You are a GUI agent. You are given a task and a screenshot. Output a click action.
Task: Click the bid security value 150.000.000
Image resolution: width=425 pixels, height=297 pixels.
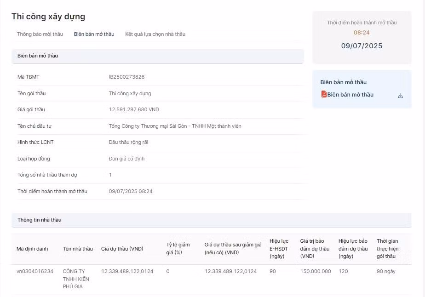point(316,271)
